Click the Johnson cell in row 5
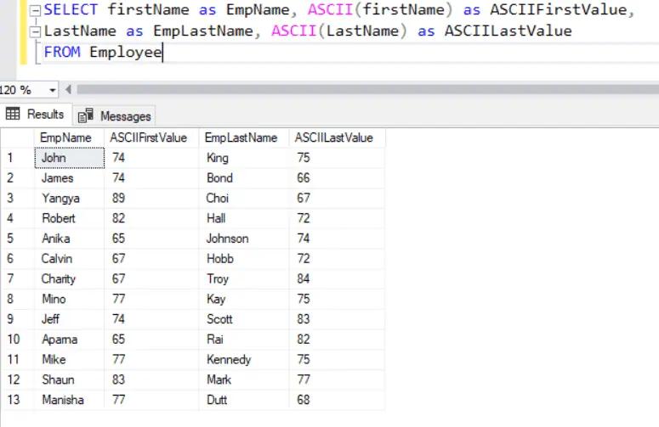 [x=228, y=239]
